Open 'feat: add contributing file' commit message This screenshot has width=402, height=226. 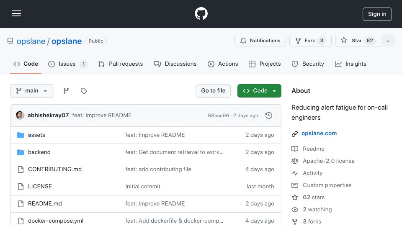(x=158, y=169)
